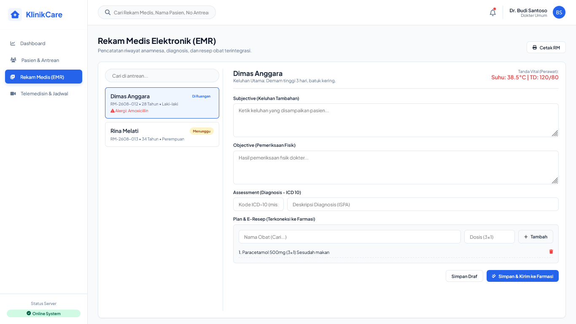Click the Pencatatan riwayat anamnesa subtitle
Viewport: 576px width, 324px height.
point(175,51)
